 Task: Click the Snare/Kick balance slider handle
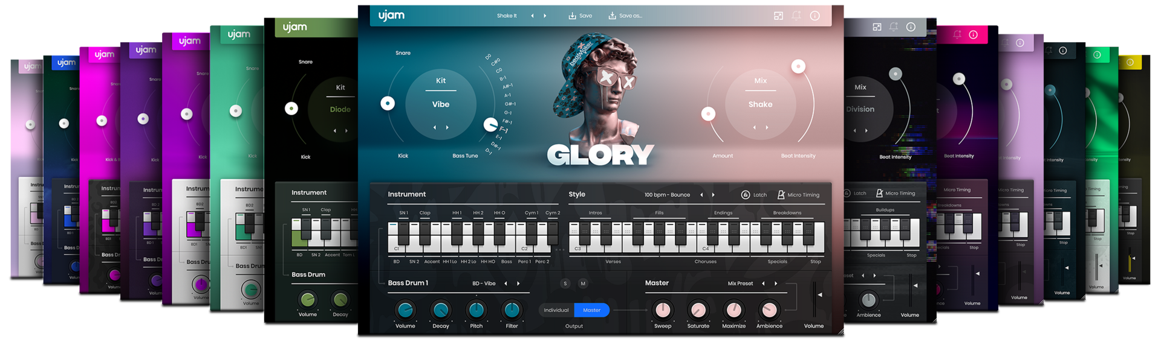388,103
